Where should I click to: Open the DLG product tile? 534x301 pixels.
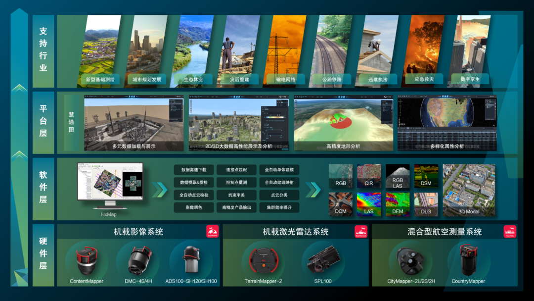point(426,204)
